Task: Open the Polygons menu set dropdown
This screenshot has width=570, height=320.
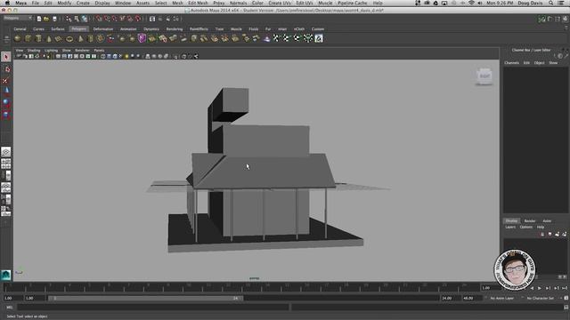Action: pyautogui.click(x=18, y=18)
